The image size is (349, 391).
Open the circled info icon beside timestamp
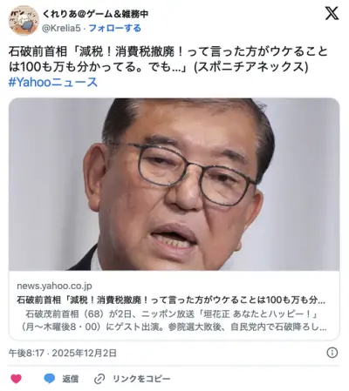[x=332, y=353]
